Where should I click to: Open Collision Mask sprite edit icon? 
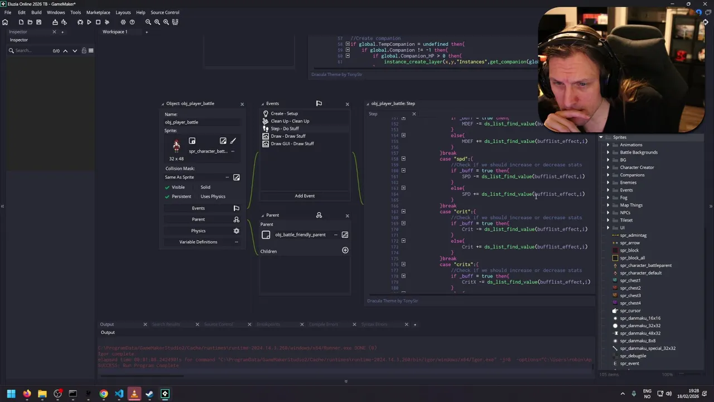point(237,178)
